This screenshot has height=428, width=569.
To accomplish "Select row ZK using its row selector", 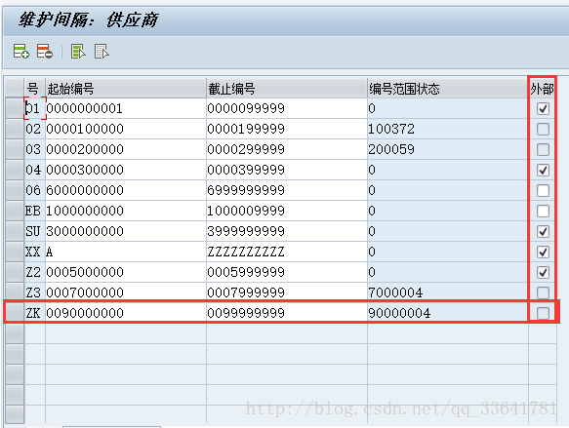I will pyautogui.click(x=15, y=313).
